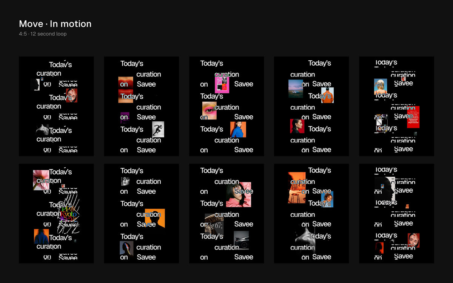The width and height of the screenshot is (453, 283).
Task: Click the "Move · In motion" heading
Action: [x=55, y=24]
